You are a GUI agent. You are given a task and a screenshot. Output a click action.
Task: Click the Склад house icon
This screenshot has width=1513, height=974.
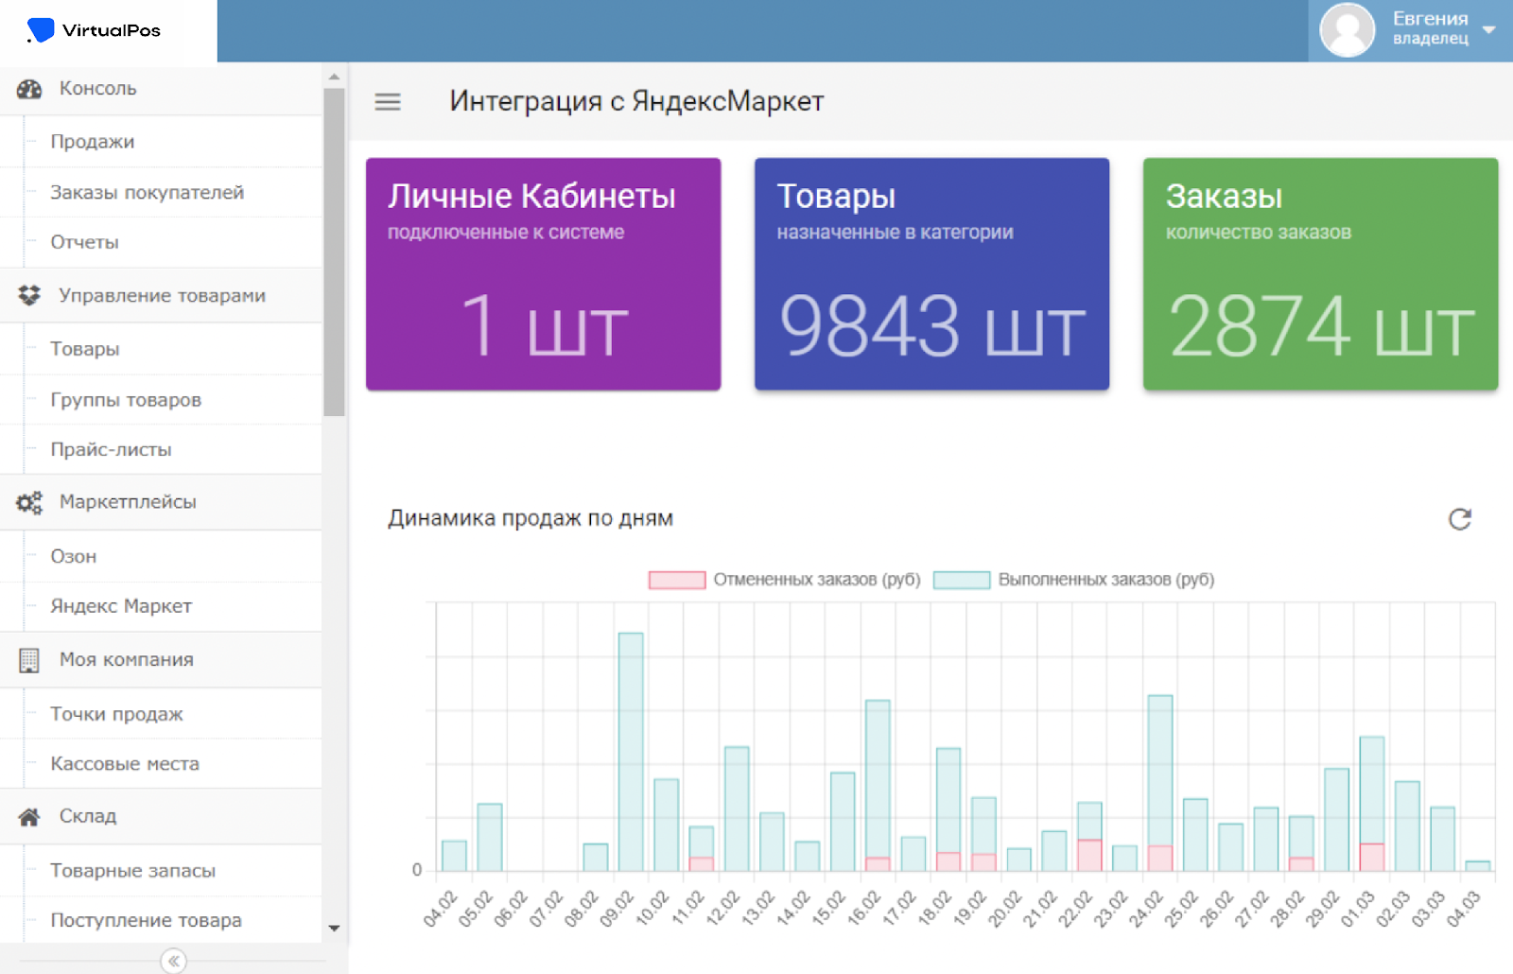click(x=29, y=817)
